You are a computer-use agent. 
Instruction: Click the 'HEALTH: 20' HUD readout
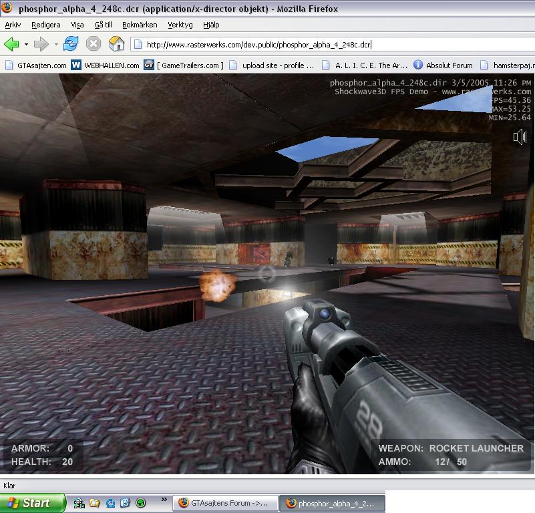(x=42, y=462)
